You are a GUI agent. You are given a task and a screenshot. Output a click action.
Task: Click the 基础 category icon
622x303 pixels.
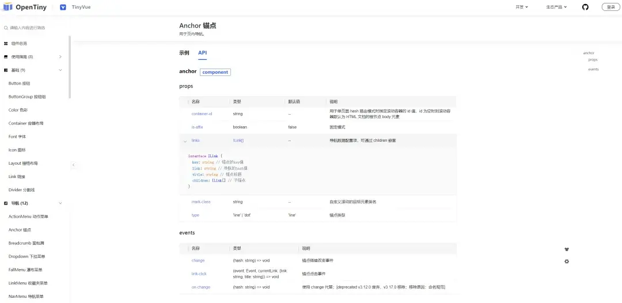coord(6,70)
